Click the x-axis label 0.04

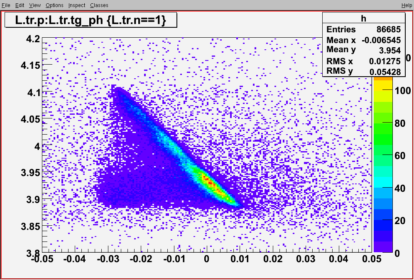[339, 259]
